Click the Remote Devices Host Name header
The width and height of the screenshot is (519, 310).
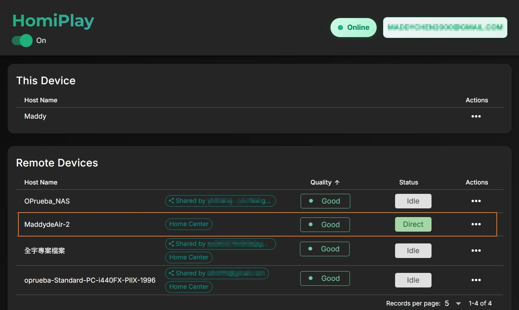tap(41, 182)
